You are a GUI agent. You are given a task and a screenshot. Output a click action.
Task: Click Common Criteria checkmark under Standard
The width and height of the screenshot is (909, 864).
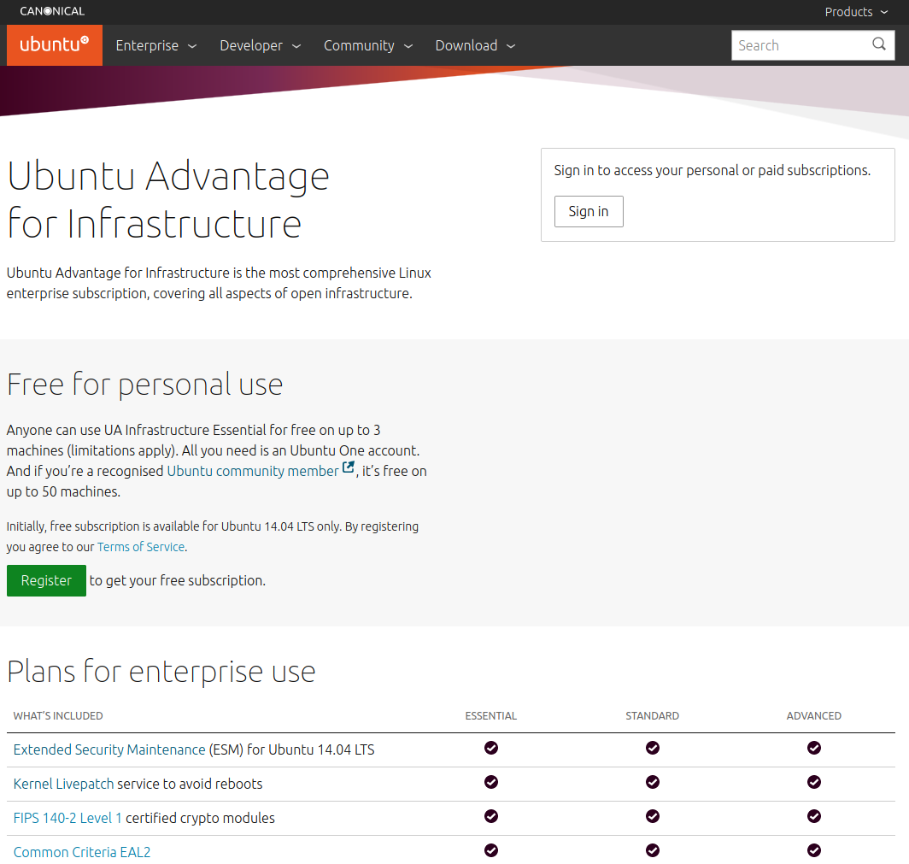coord(652,850)
